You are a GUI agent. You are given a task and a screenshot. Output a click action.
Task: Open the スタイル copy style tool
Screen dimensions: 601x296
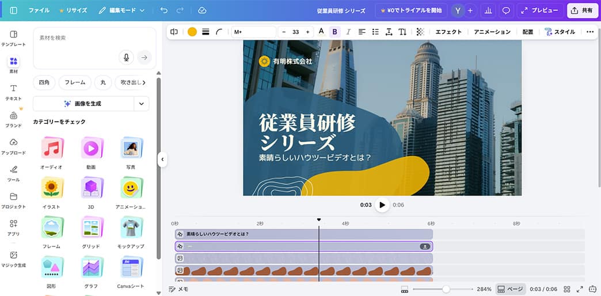[560, 32]
